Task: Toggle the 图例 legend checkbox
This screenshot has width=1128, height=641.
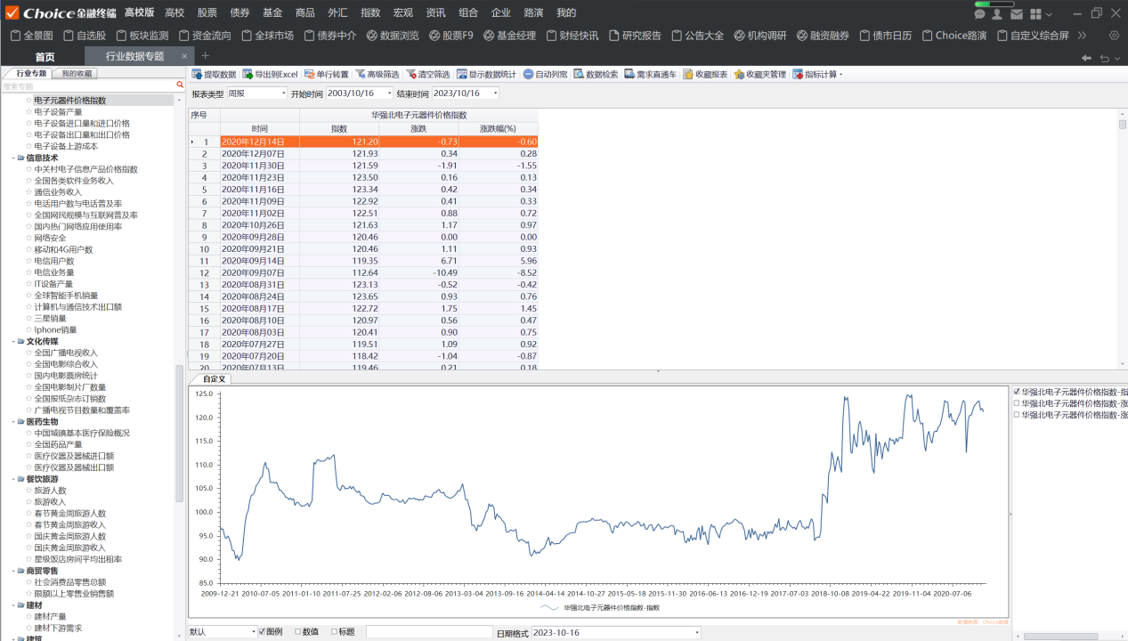Action: pyautogui.click(x=263, y=632)
